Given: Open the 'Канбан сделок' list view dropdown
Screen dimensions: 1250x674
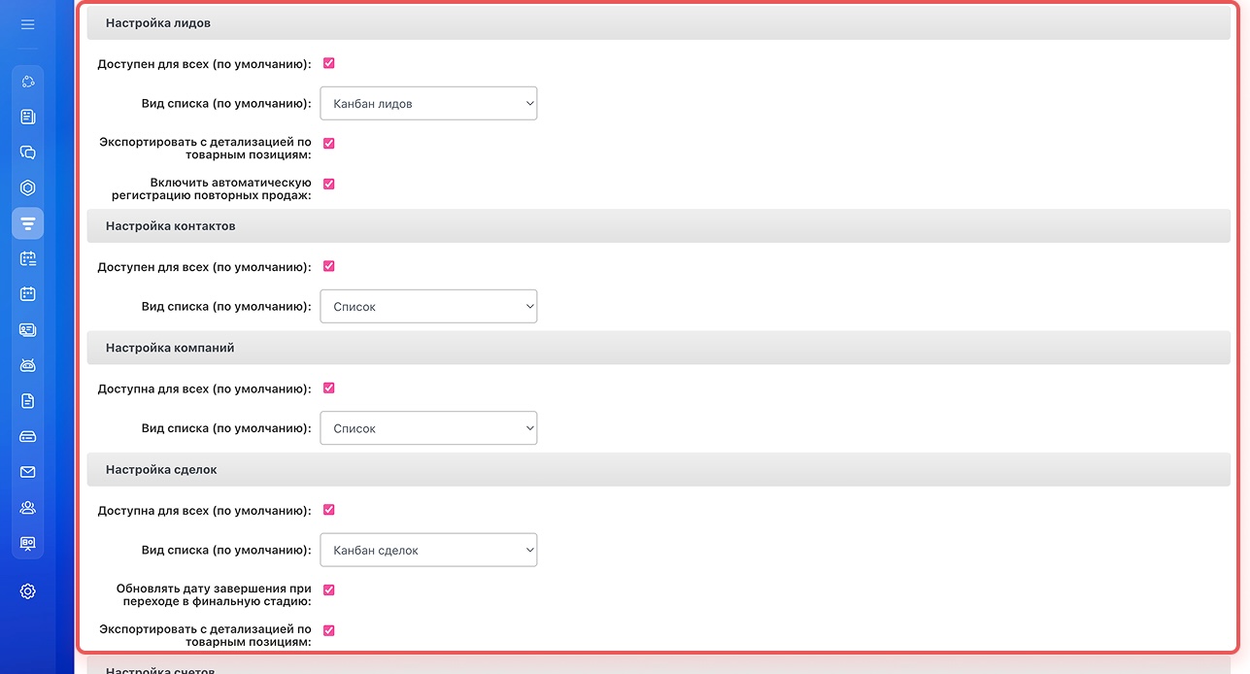Looking at the screenshot, I should [x=428, y=550].
